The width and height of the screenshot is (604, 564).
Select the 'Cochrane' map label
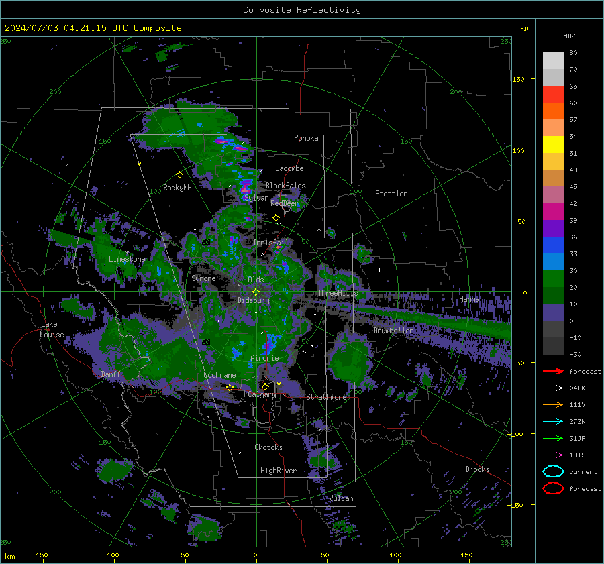click(219, 375)
